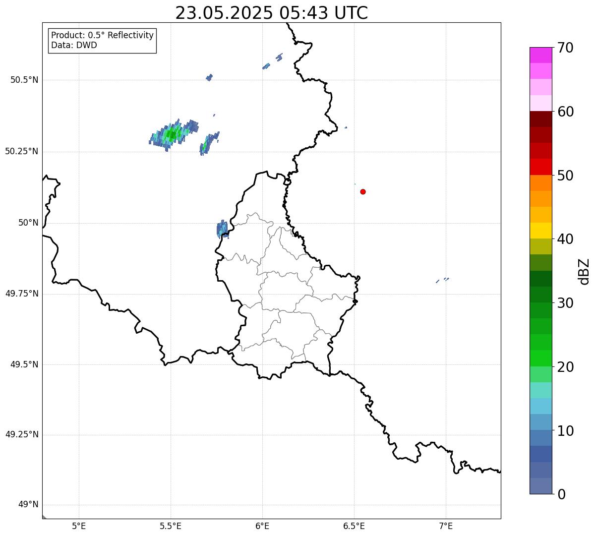The width and height of the screenshot is (596, 536).
Task: Click the 5.5°E longitude label
Action: 171,526
